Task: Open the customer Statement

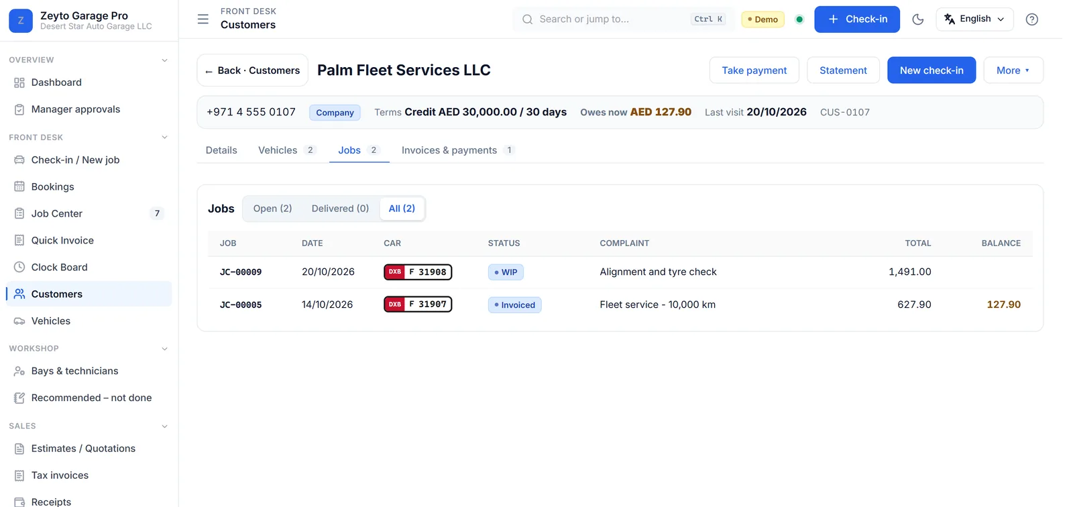Action: coord(843,70)
